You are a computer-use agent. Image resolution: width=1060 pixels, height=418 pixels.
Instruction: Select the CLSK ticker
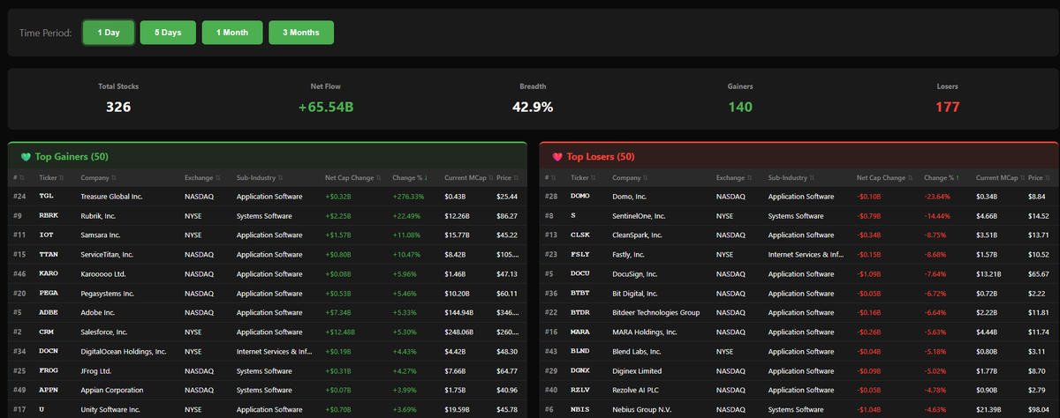(580, 235)
